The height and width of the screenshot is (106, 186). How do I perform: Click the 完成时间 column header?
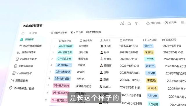(126, 40)
